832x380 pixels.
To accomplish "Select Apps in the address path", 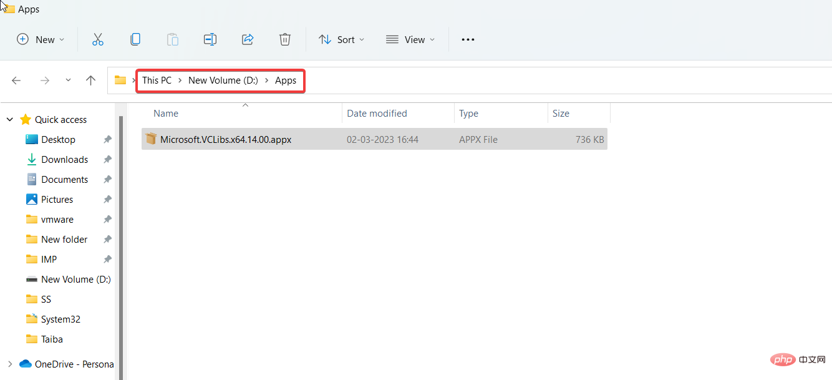I will 286,80.
